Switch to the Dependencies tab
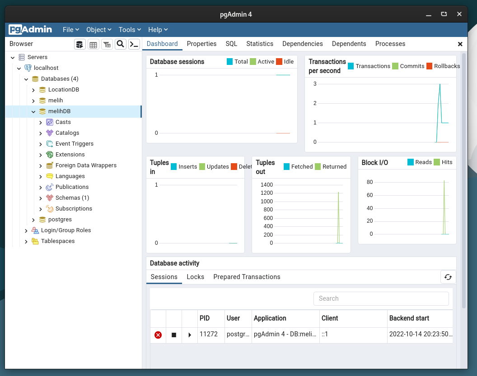Viewport: 477px width, 376px height. click(x=303, y=44)
